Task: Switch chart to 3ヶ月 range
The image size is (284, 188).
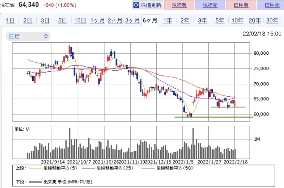Action: [133, 20]
